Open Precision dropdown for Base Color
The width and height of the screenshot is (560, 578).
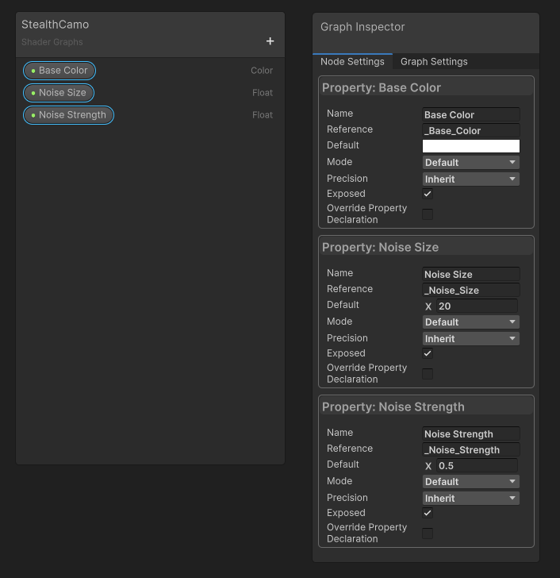[470, 179]
